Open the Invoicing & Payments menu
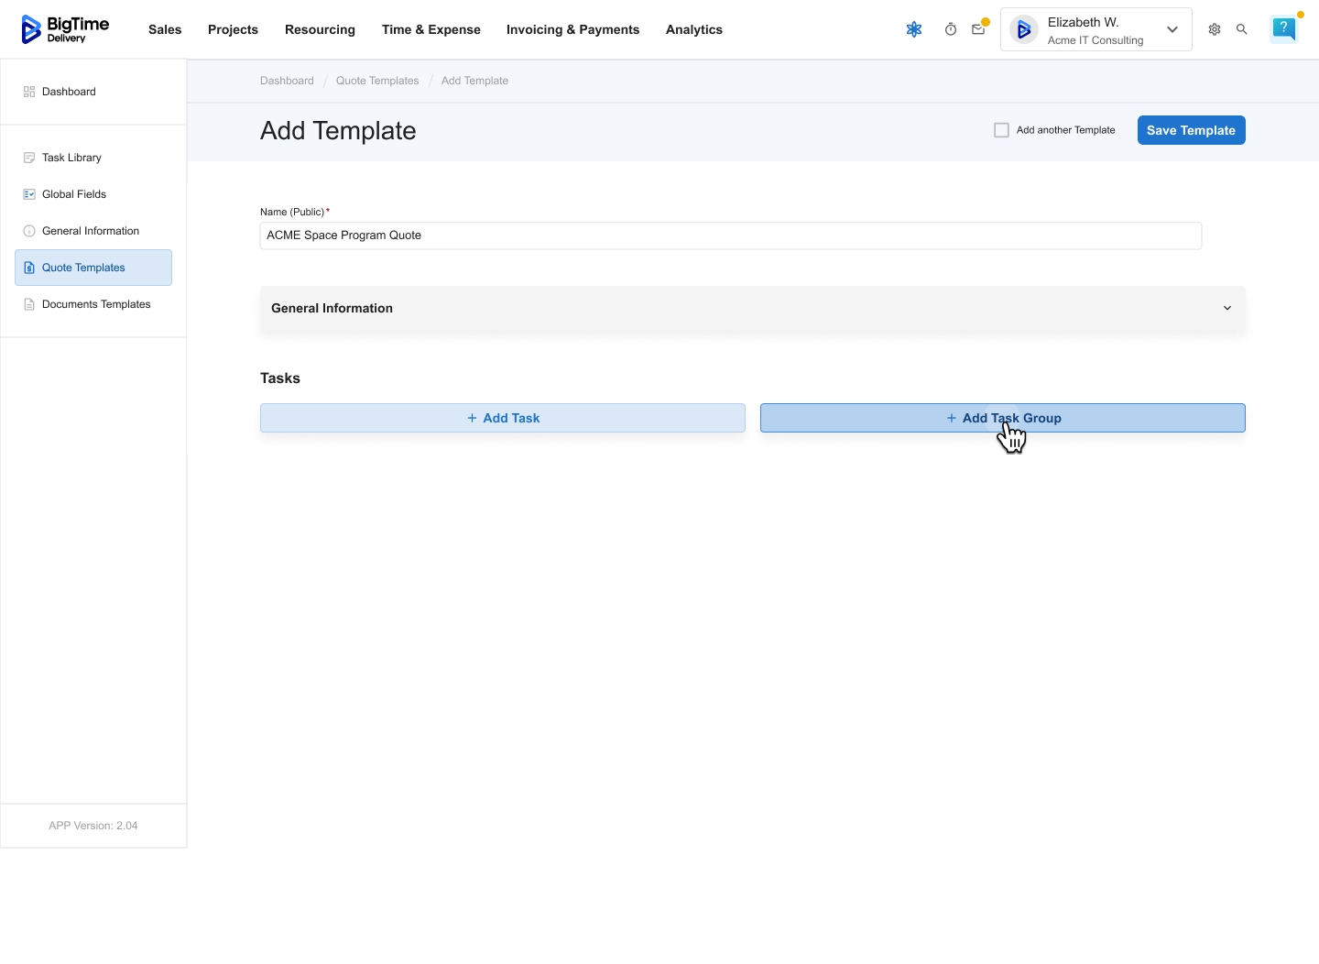 click(x=572, y=29)
